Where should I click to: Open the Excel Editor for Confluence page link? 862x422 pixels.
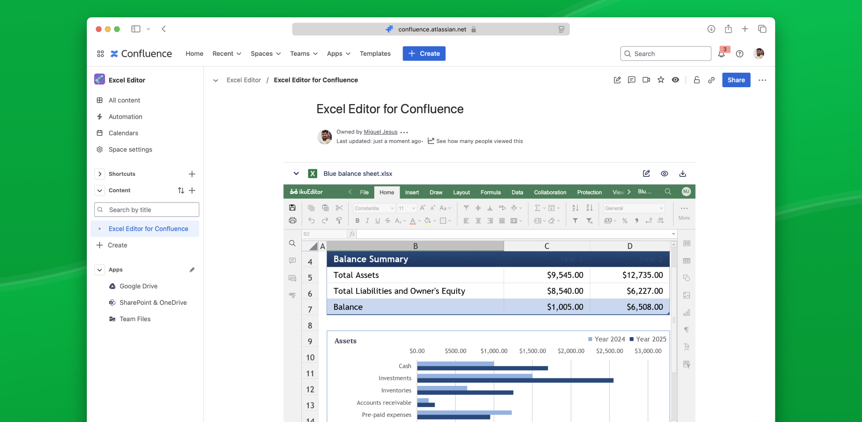(x=148, y=228)
